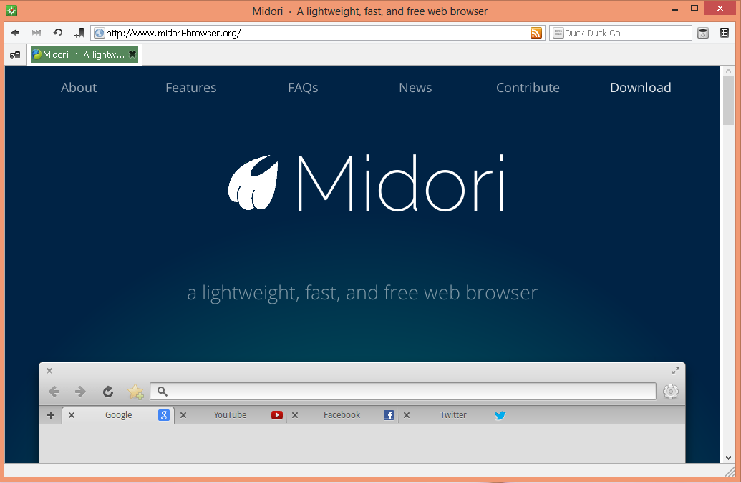The width and height of the screenshot is (741, 483).
Task: Click the mock browser close x icon
Action: click(x=49, y=371)
